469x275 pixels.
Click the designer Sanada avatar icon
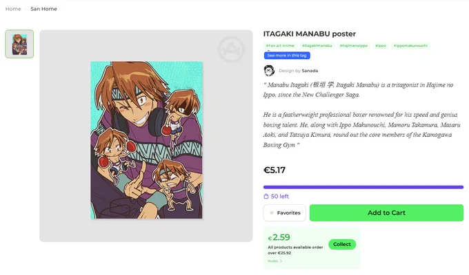(269, 71)
